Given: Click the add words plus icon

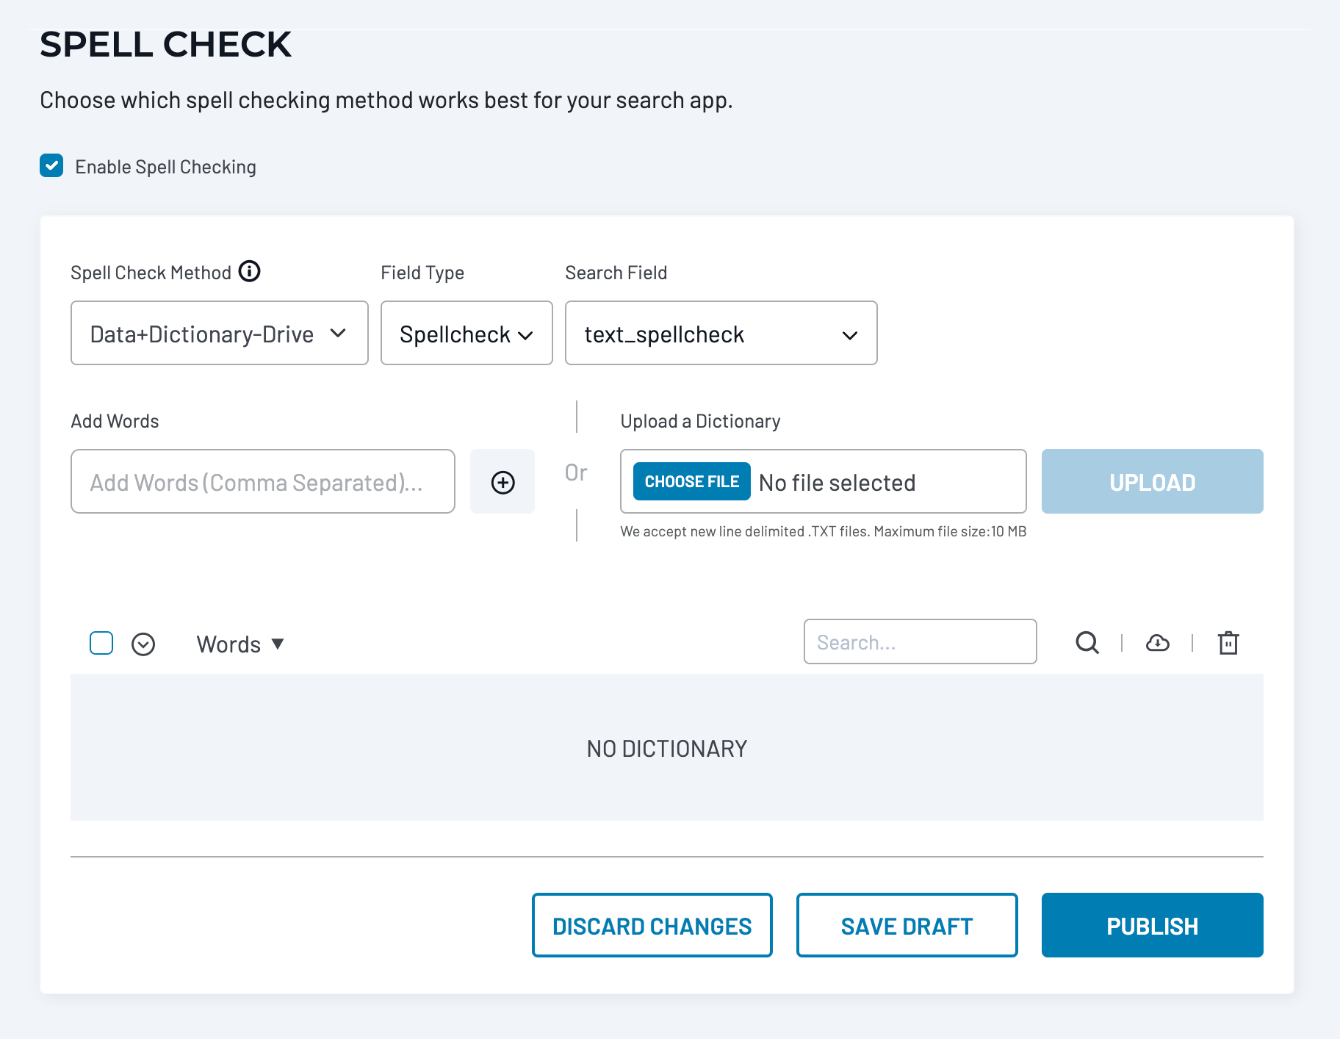Looking at the screenshot, I should (502, 482).
